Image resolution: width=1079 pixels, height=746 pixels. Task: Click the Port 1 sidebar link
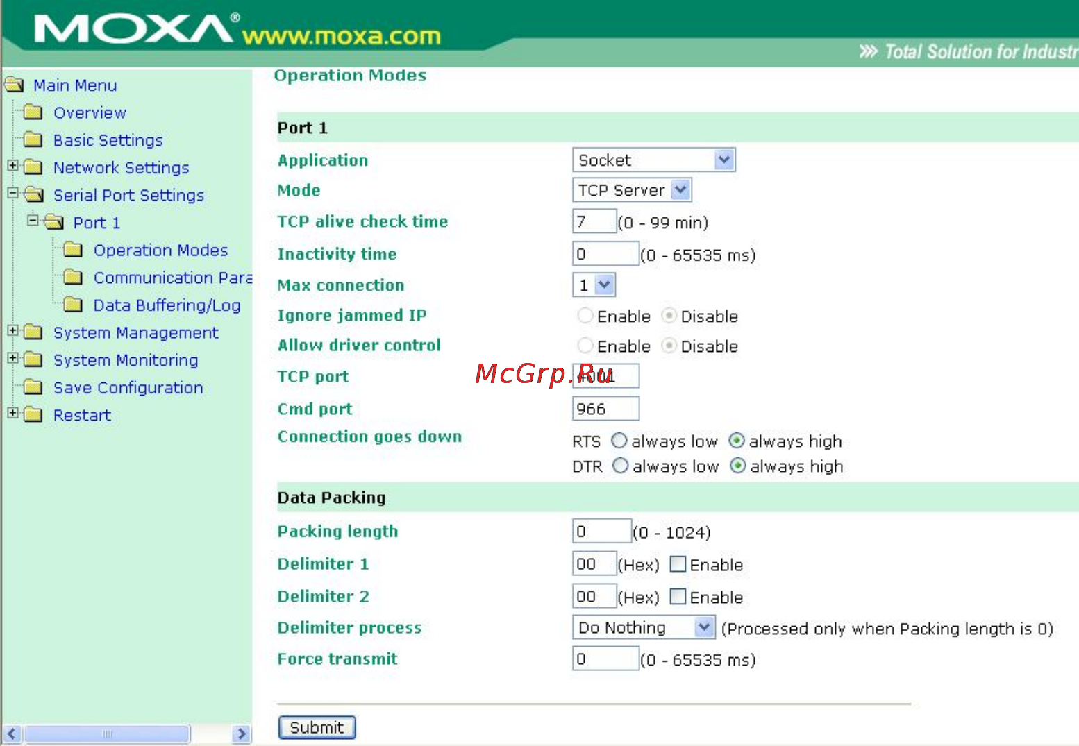[97, 223]
